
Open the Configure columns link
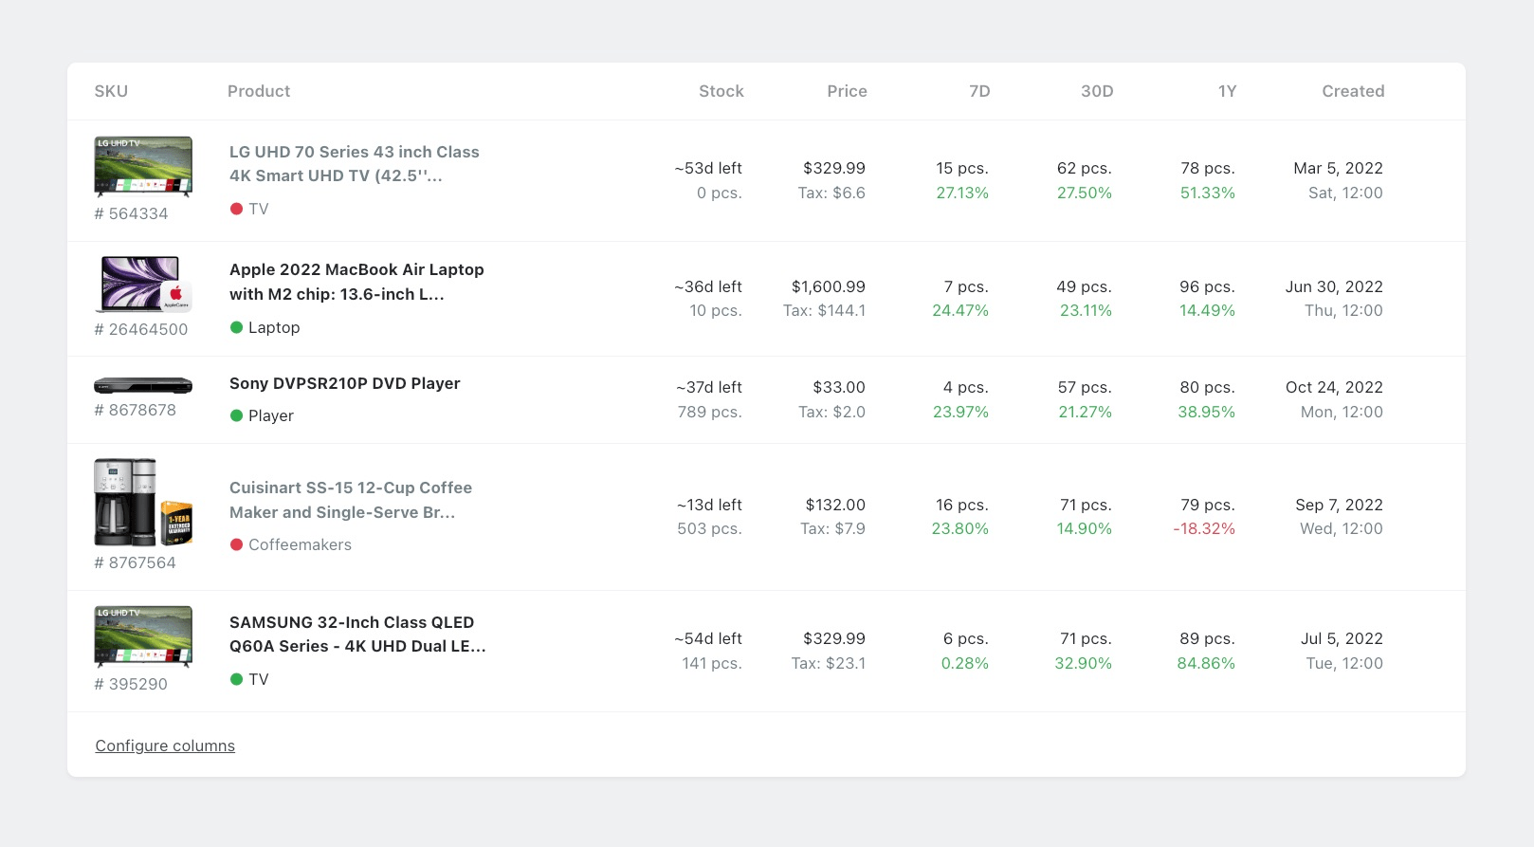pos(165,746)
